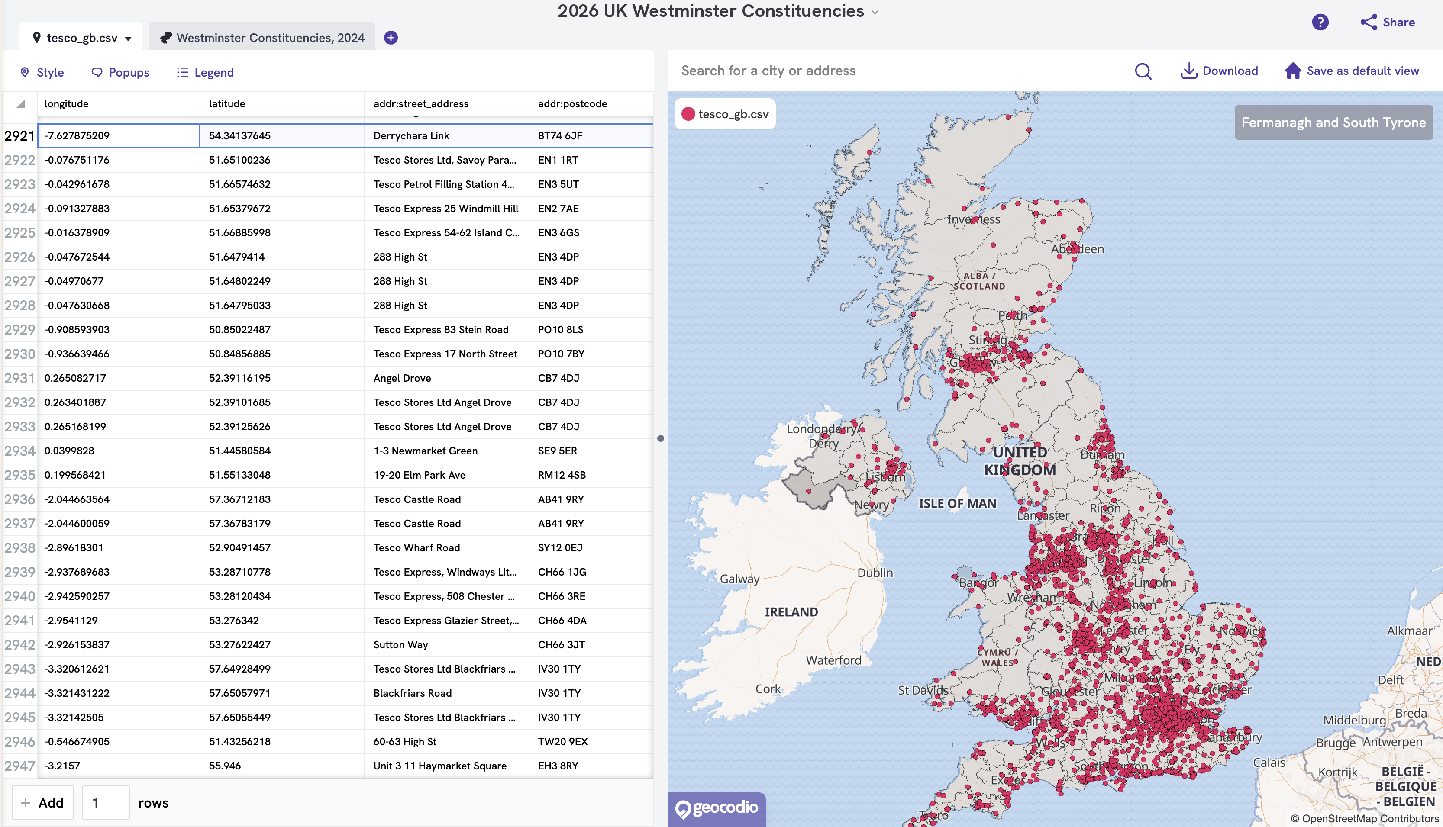This screenshot has height=827, width=1443.
Task: Select cell Tesco Wharf Road
Action: (x=446, y=547)
